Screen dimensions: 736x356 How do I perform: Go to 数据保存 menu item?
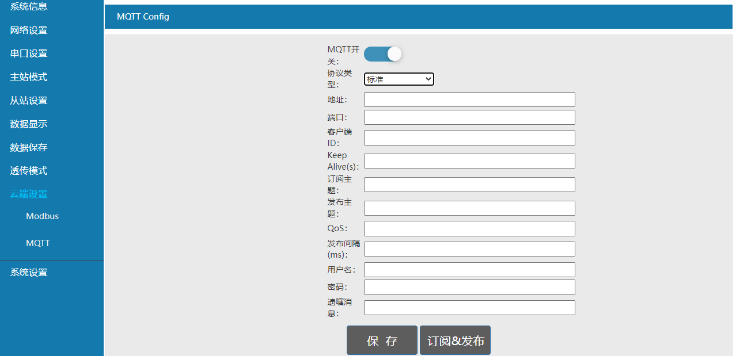pos(29,148)
